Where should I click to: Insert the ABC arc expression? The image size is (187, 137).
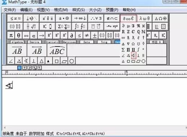(57, 50)
